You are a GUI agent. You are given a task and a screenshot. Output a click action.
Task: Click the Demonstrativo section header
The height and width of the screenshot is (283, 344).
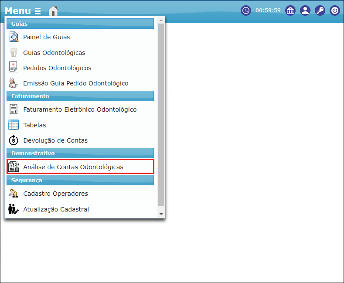[80, 153]
